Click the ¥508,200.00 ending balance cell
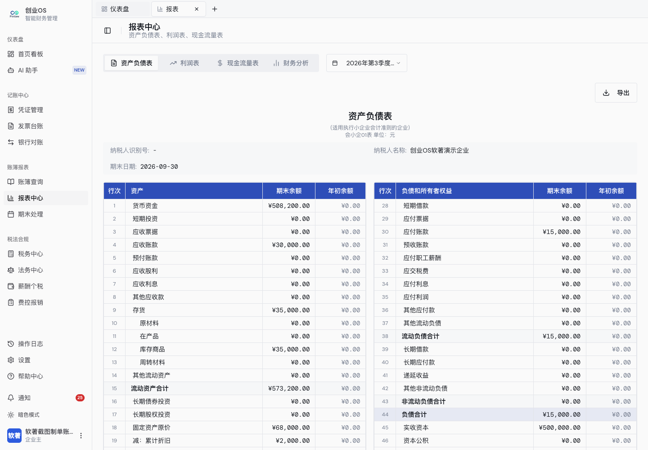Viewport: 648px width, 450px height. [x=289, y=206]
